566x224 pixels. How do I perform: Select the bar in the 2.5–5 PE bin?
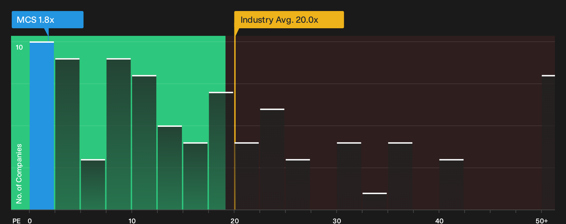point(67,134)
